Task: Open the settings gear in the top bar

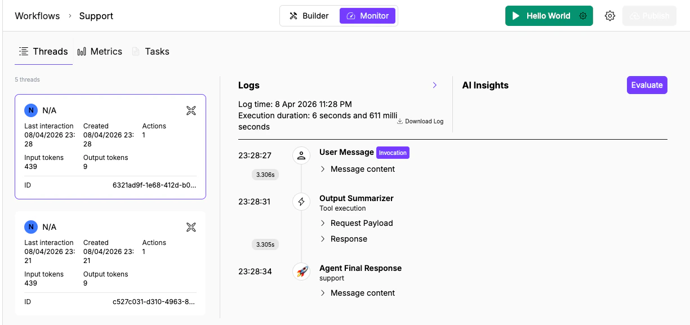Action: (x=610, y=16)
